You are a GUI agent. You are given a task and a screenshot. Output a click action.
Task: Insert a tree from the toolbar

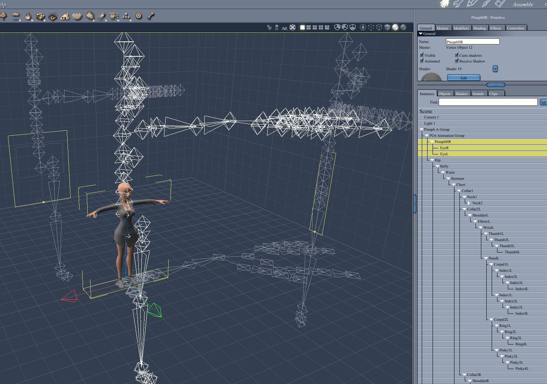click(3, 16)
